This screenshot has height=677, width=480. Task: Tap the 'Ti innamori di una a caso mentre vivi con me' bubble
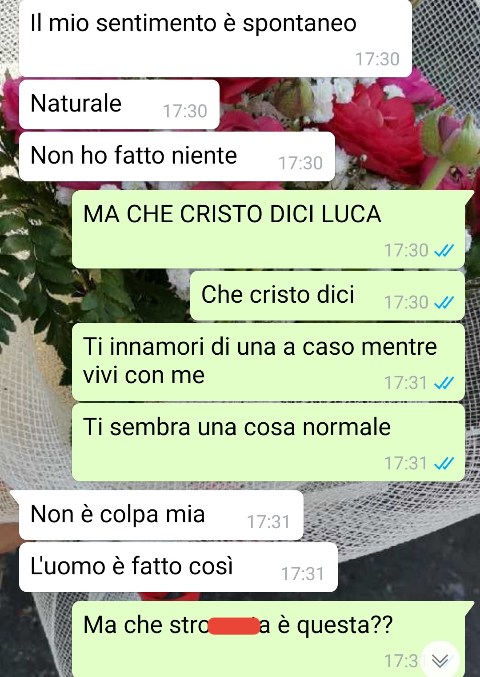click(x=268, y=362)
